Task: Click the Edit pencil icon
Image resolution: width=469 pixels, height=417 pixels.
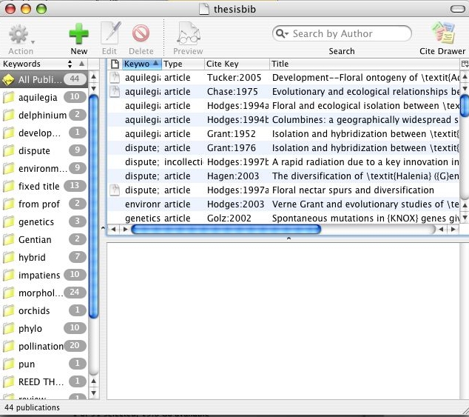Action: click(109, 34)
